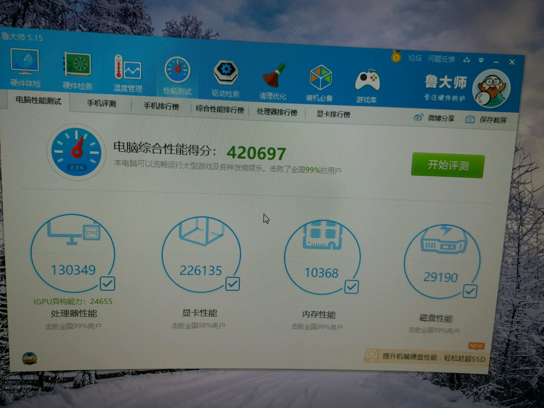Click the 内存性能 label
The width and height of the screenshot is (544, 408).
319,314
